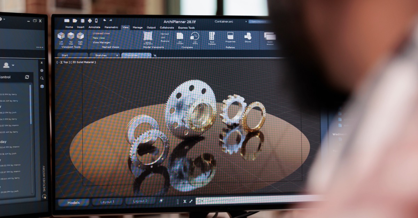Click Named in Model Viewports
The height and width of the screenshot is (218, 418).
tap(165, 34)
